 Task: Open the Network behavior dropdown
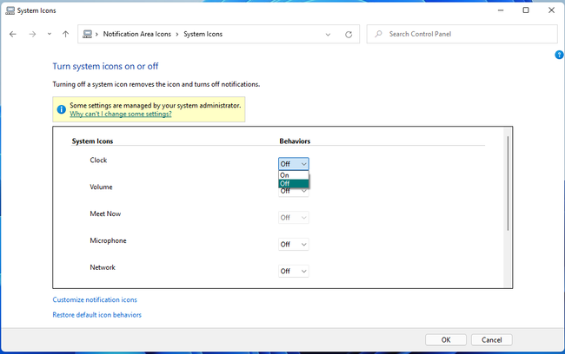293,271
